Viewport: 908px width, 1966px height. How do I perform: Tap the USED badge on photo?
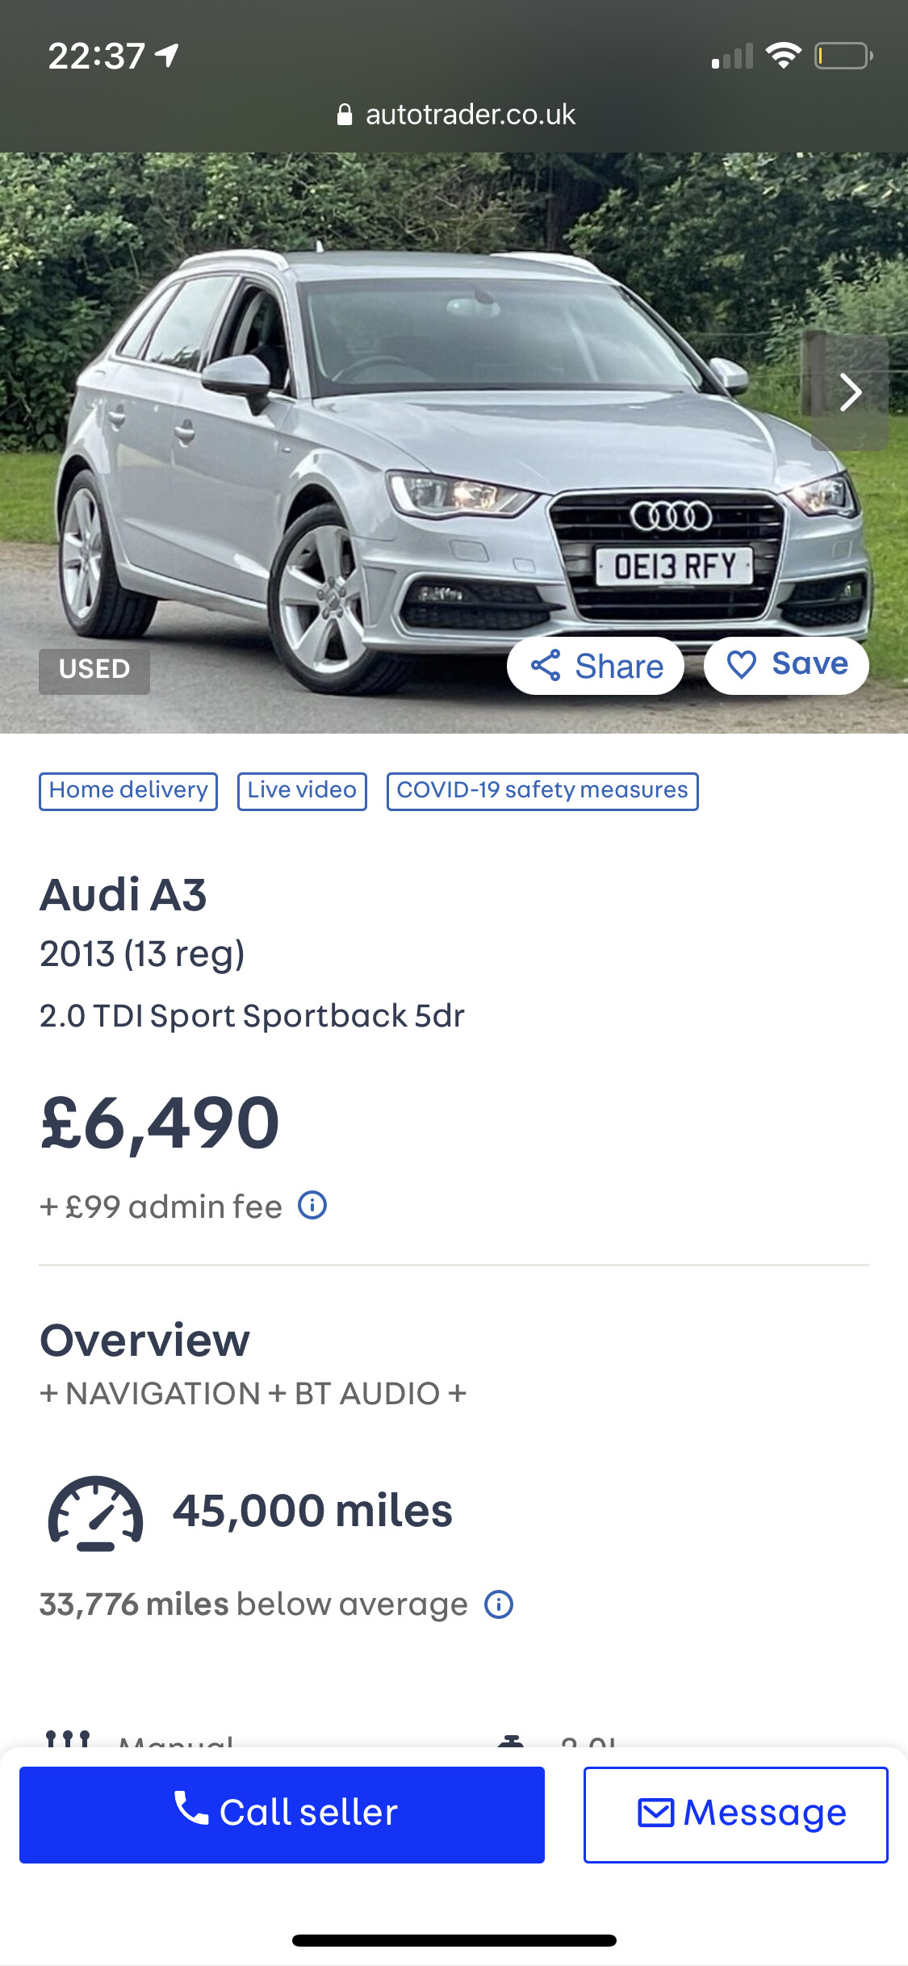(94, 670)
